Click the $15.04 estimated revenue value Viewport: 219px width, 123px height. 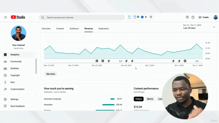(138, 107)
